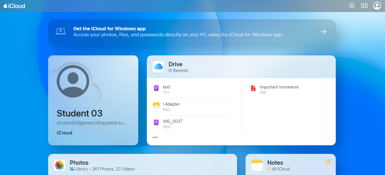The height and width of the screenshot is (175, 385).
Task: Click the iCloud logo in header
Action: (x=14, y=6)
